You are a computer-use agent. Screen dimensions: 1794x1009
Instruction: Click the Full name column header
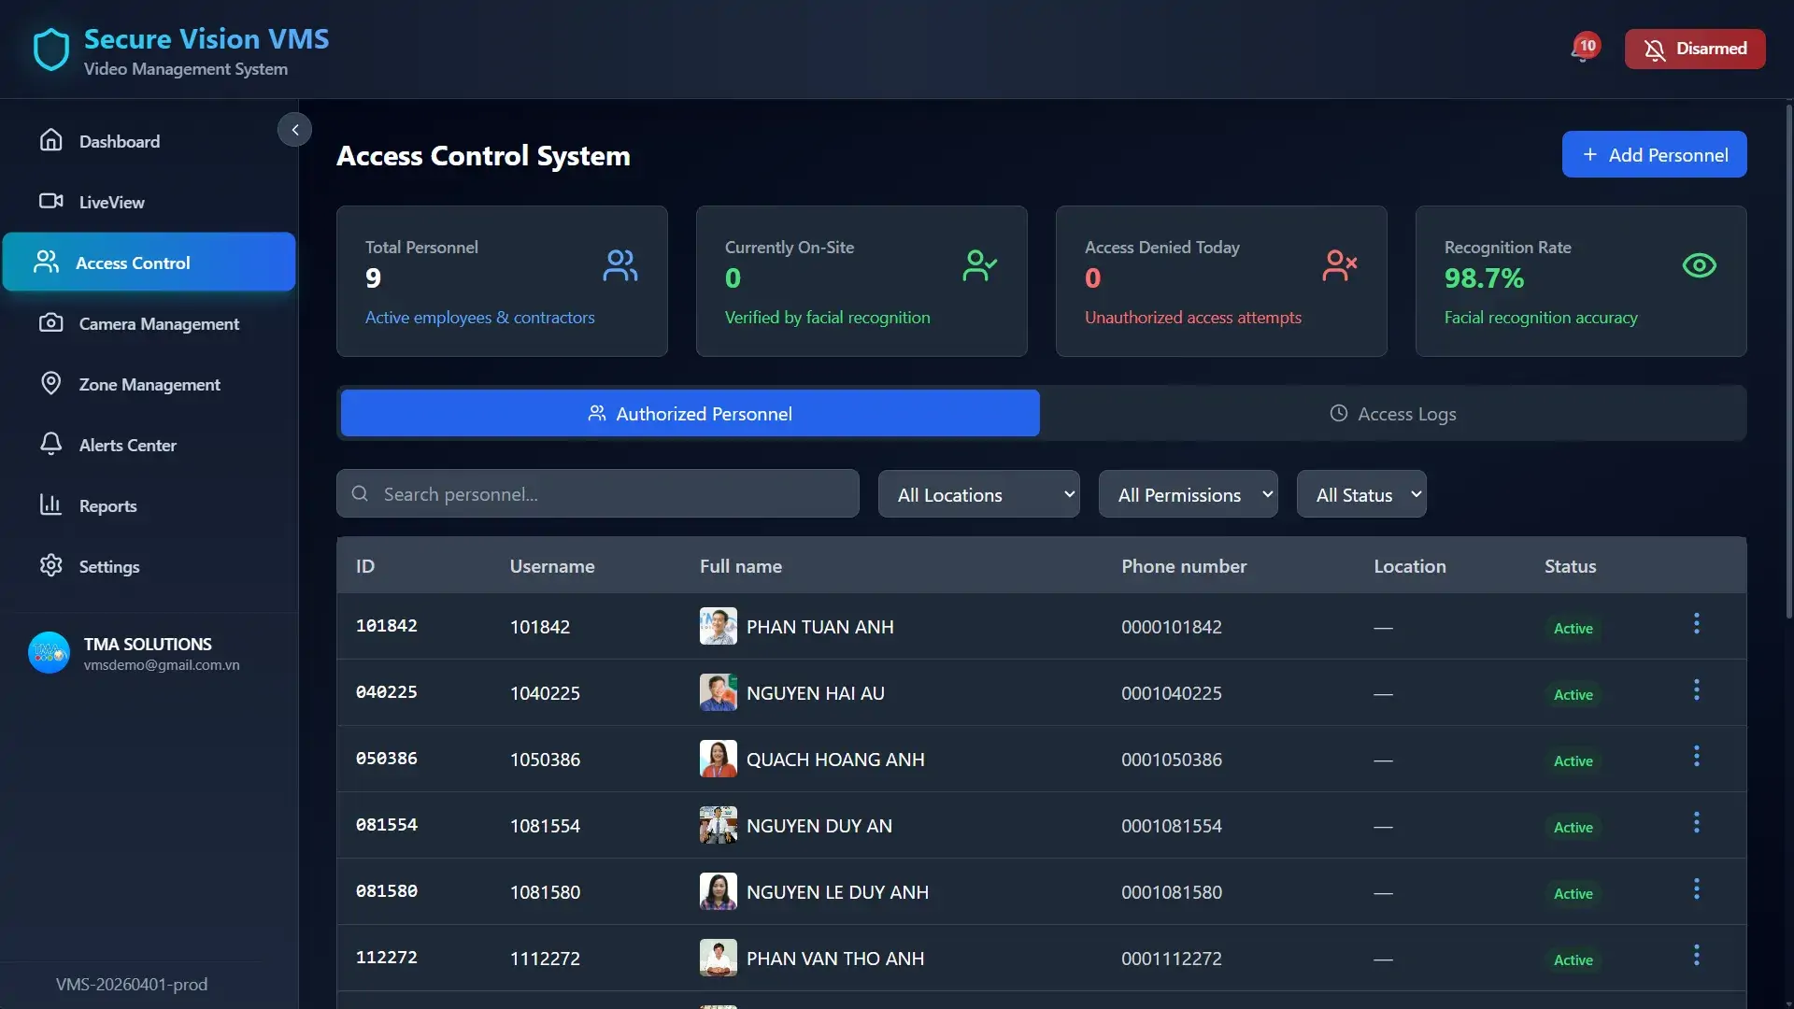(741, 566)
